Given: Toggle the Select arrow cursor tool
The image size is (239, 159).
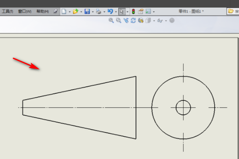Looking at the screenshot, I should tap(122, 12).
